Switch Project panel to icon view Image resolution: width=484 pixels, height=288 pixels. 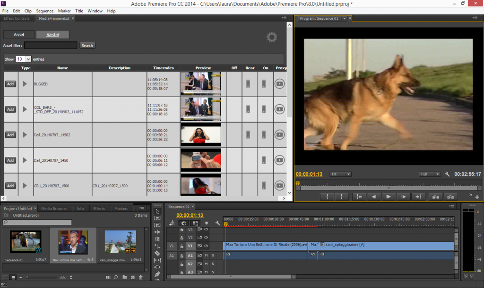[13, 277]
